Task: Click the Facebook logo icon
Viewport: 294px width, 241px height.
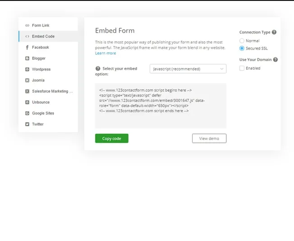Action: tap(27, 47)
